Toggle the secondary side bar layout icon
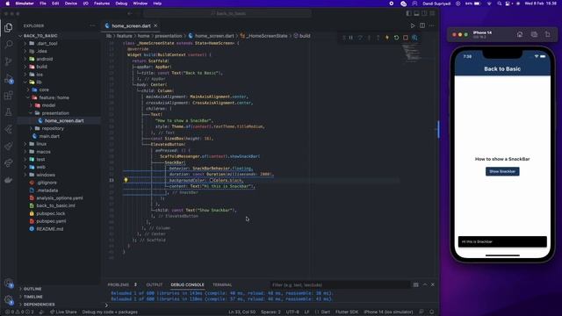 (424, 14)
